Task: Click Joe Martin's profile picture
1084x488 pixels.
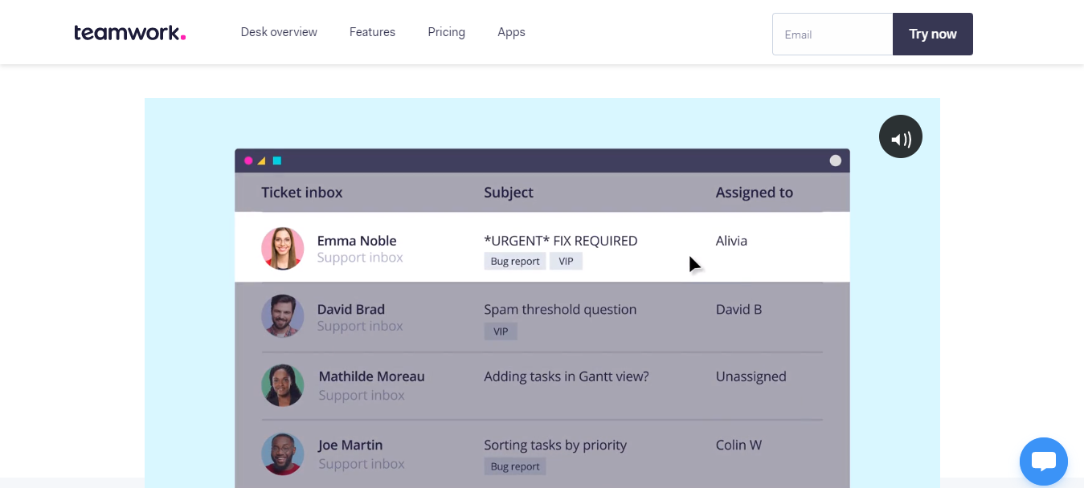Action: tap(282, 453)
